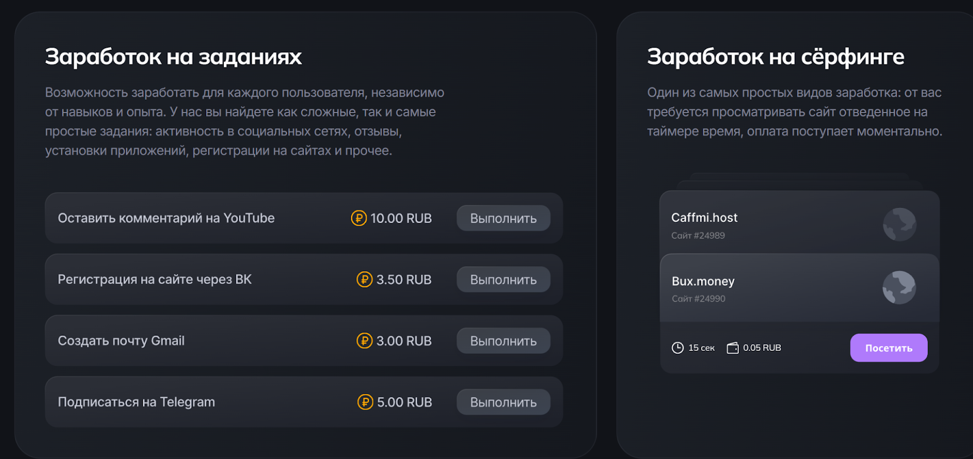The height and width of the screenshot is (459, 973).
Task: Click ruble coin icon beside 3.50 RUB
Action: point(364,280)
